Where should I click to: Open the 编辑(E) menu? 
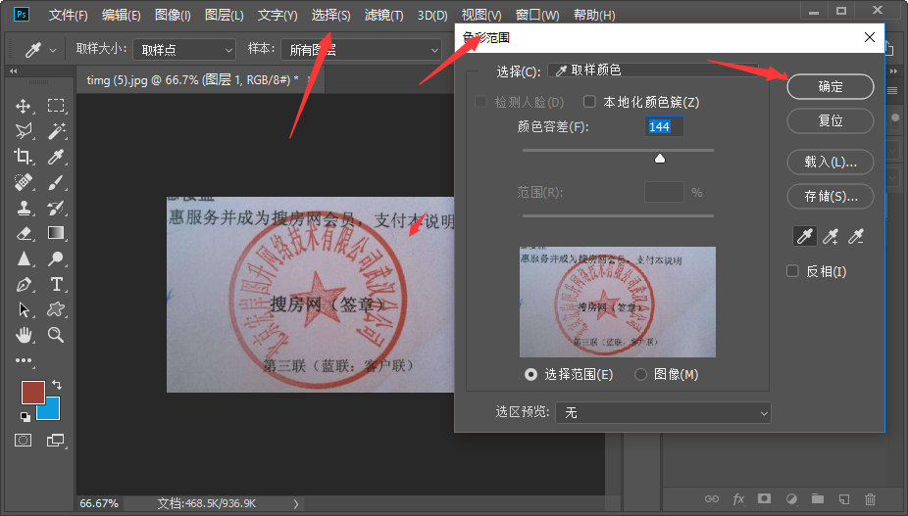[x=121, y=15]
